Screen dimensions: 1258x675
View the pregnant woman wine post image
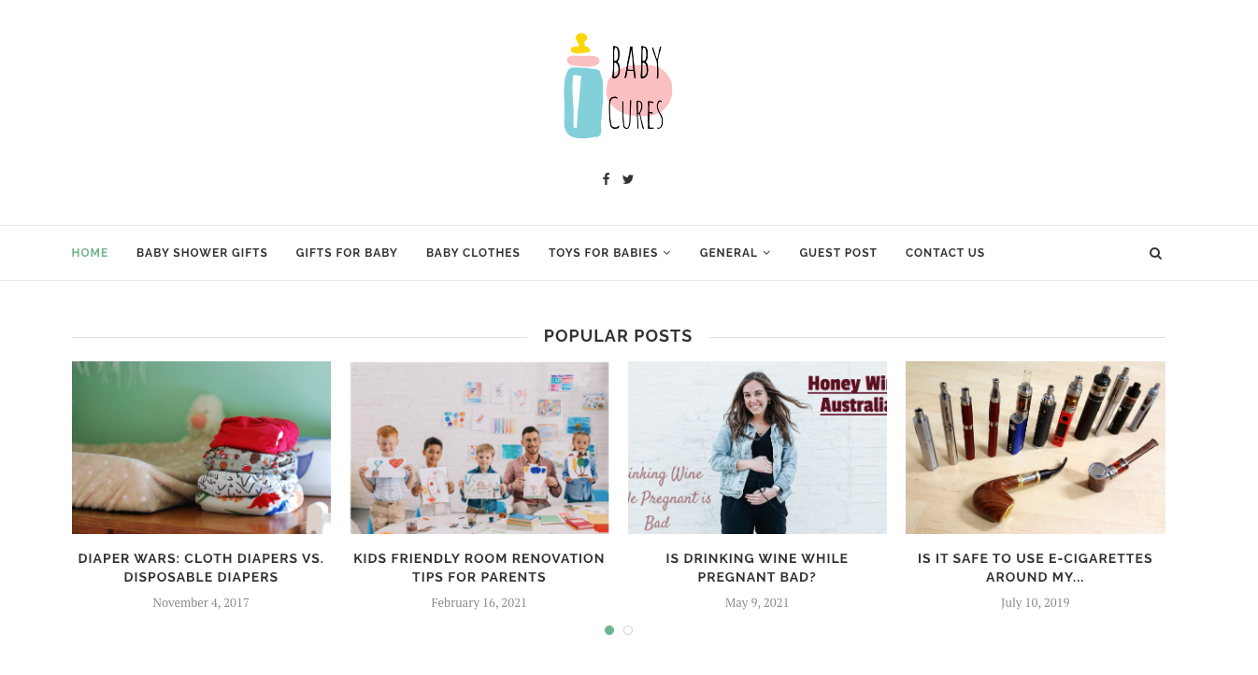(757, 448)
